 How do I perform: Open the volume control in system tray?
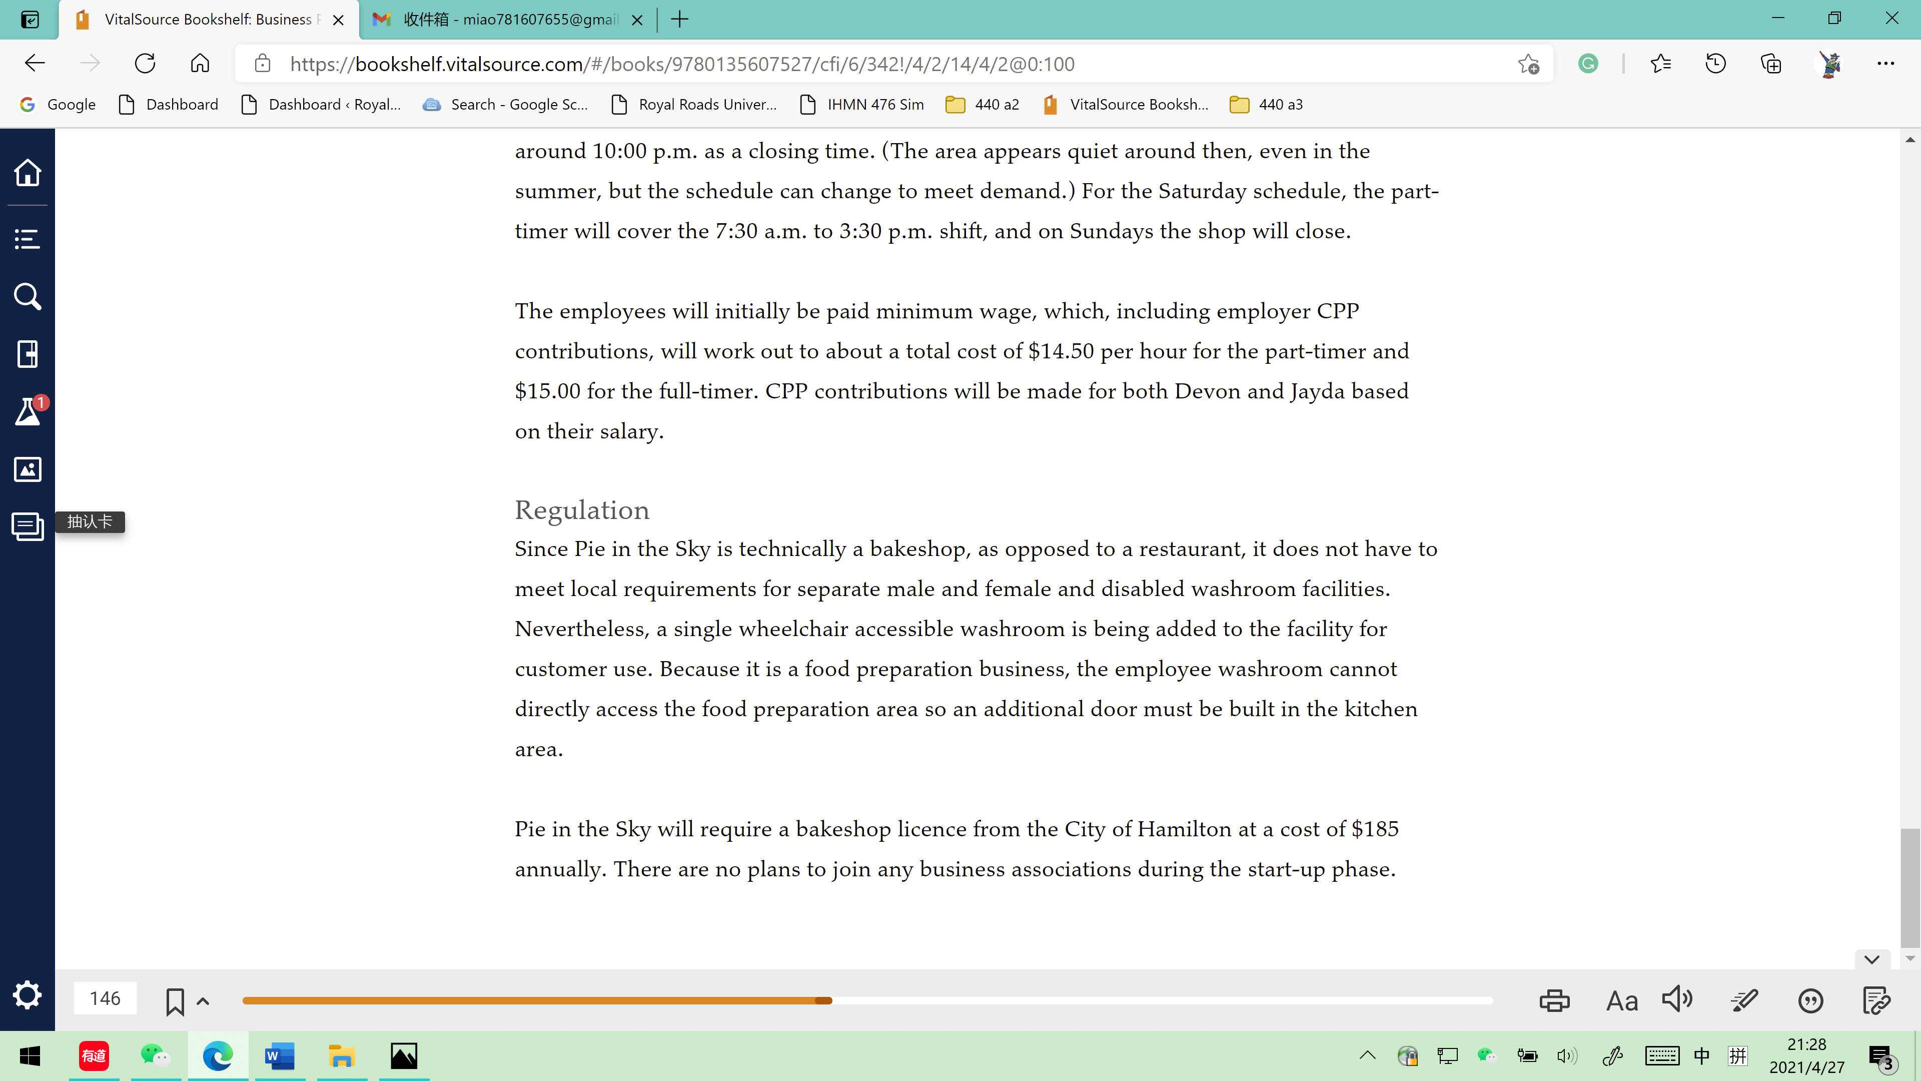(1567, 1055)
